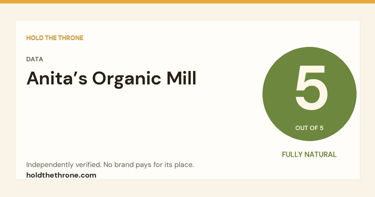Click the orange bar atop the page
The width and height of the screenshot is (375, 197).
click(x=187, y=2)
